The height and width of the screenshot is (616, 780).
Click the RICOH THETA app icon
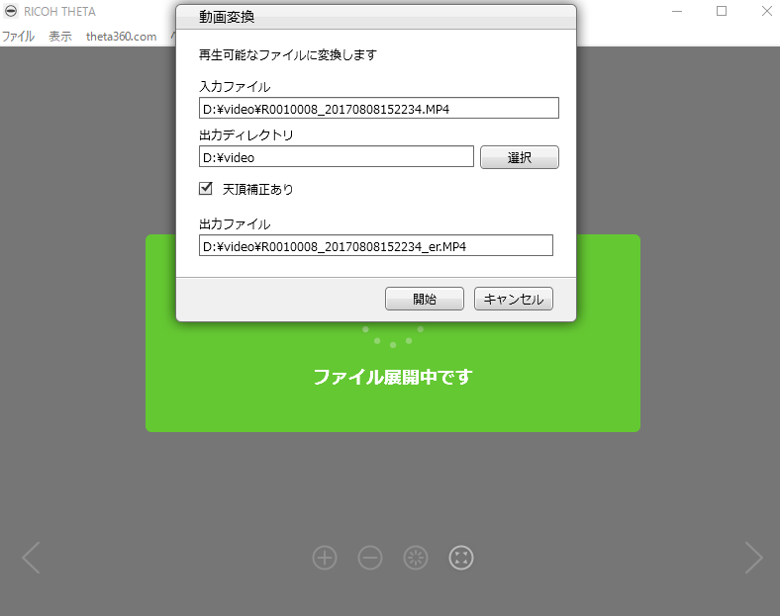click(x=11, y=11)
